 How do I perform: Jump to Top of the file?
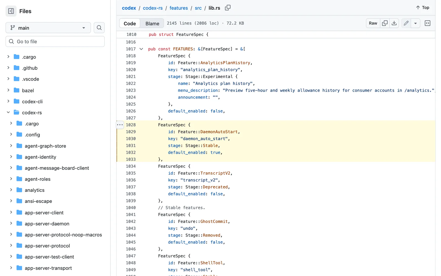coord(423,7)
